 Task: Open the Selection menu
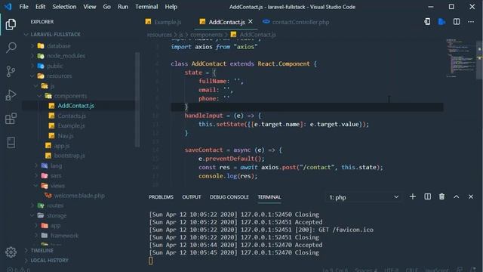click(x=64, y=7)
